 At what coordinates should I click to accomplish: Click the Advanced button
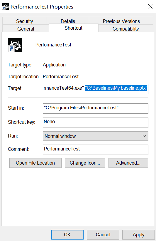coord(128,163)
